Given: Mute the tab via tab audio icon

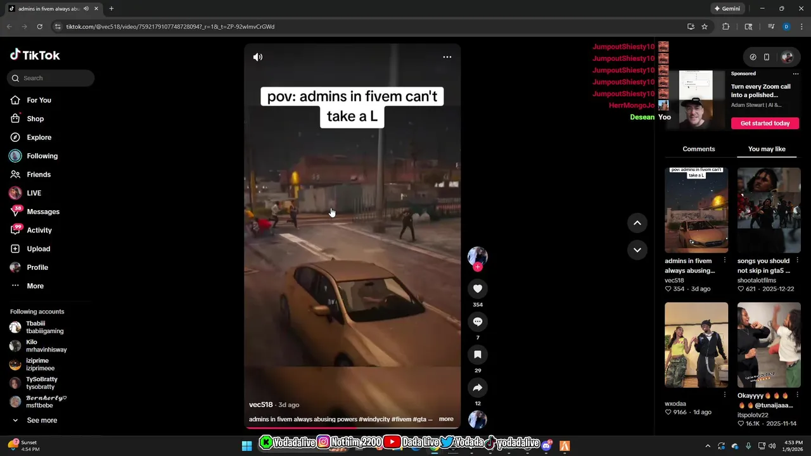Looking at the screenshot, I should 86,9.
